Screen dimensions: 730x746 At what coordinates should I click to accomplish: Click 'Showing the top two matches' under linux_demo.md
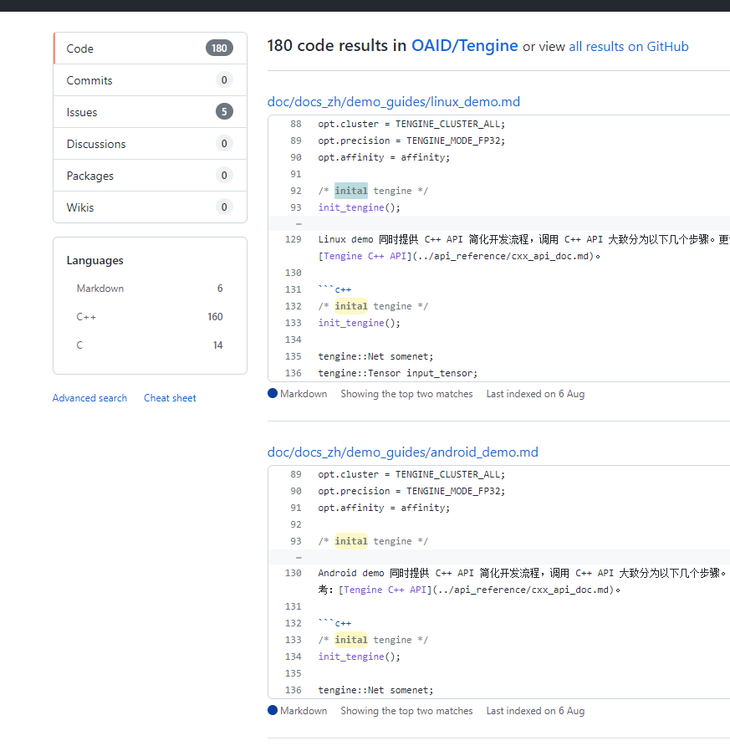click(406, 394)
